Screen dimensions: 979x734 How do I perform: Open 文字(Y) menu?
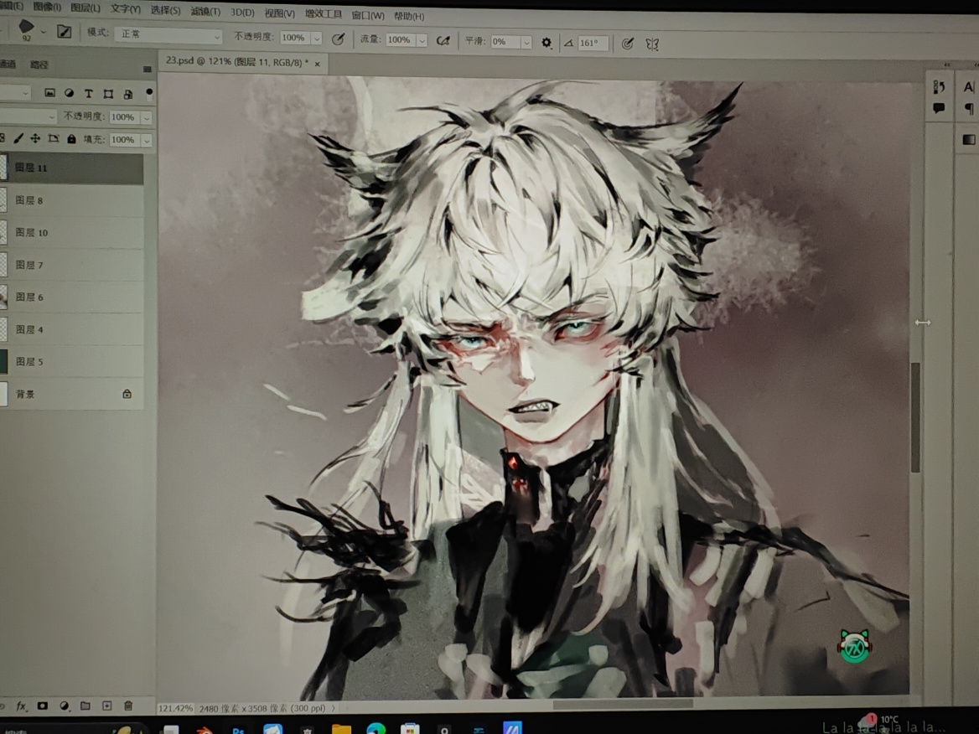pos(126,9)
